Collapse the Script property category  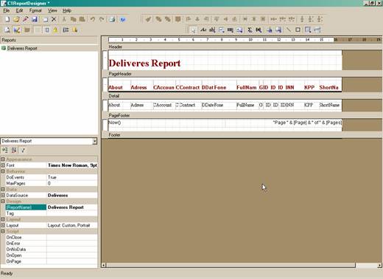click(3, 231)
